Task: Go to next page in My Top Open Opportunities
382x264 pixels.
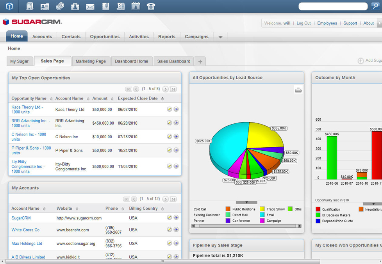Action: (x=165, y=89)
